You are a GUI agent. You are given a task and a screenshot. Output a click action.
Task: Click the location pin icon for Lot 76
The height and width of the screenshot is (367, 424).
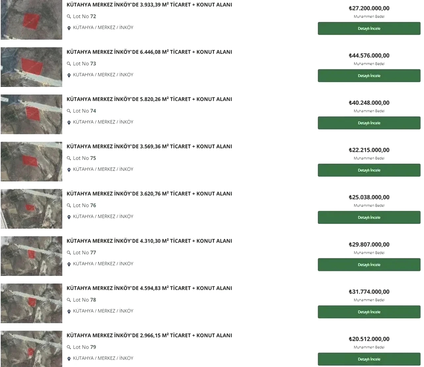coord(69,217)
